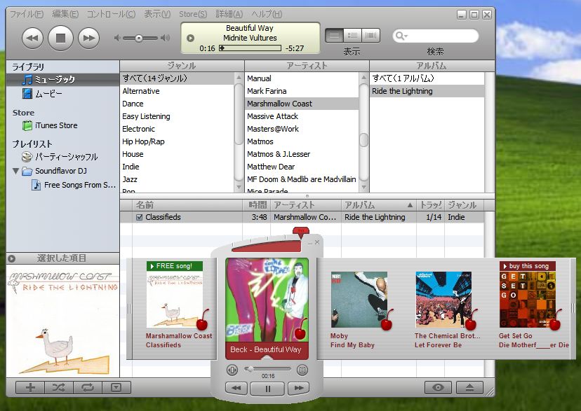Add a new playlist with plus button
This screenshot has width=581, height=411.
[x=30, y=387]
